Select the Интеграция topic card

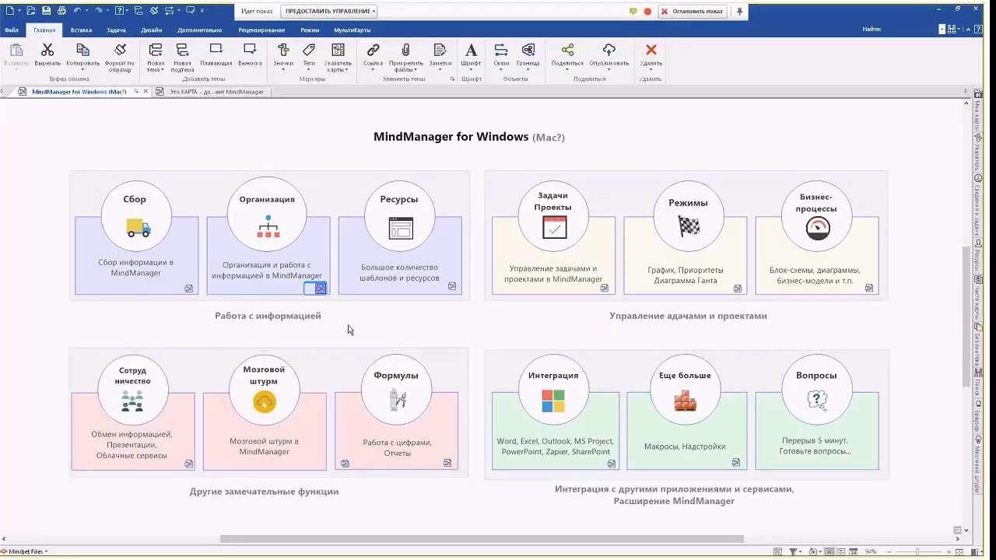pos(555,411)
